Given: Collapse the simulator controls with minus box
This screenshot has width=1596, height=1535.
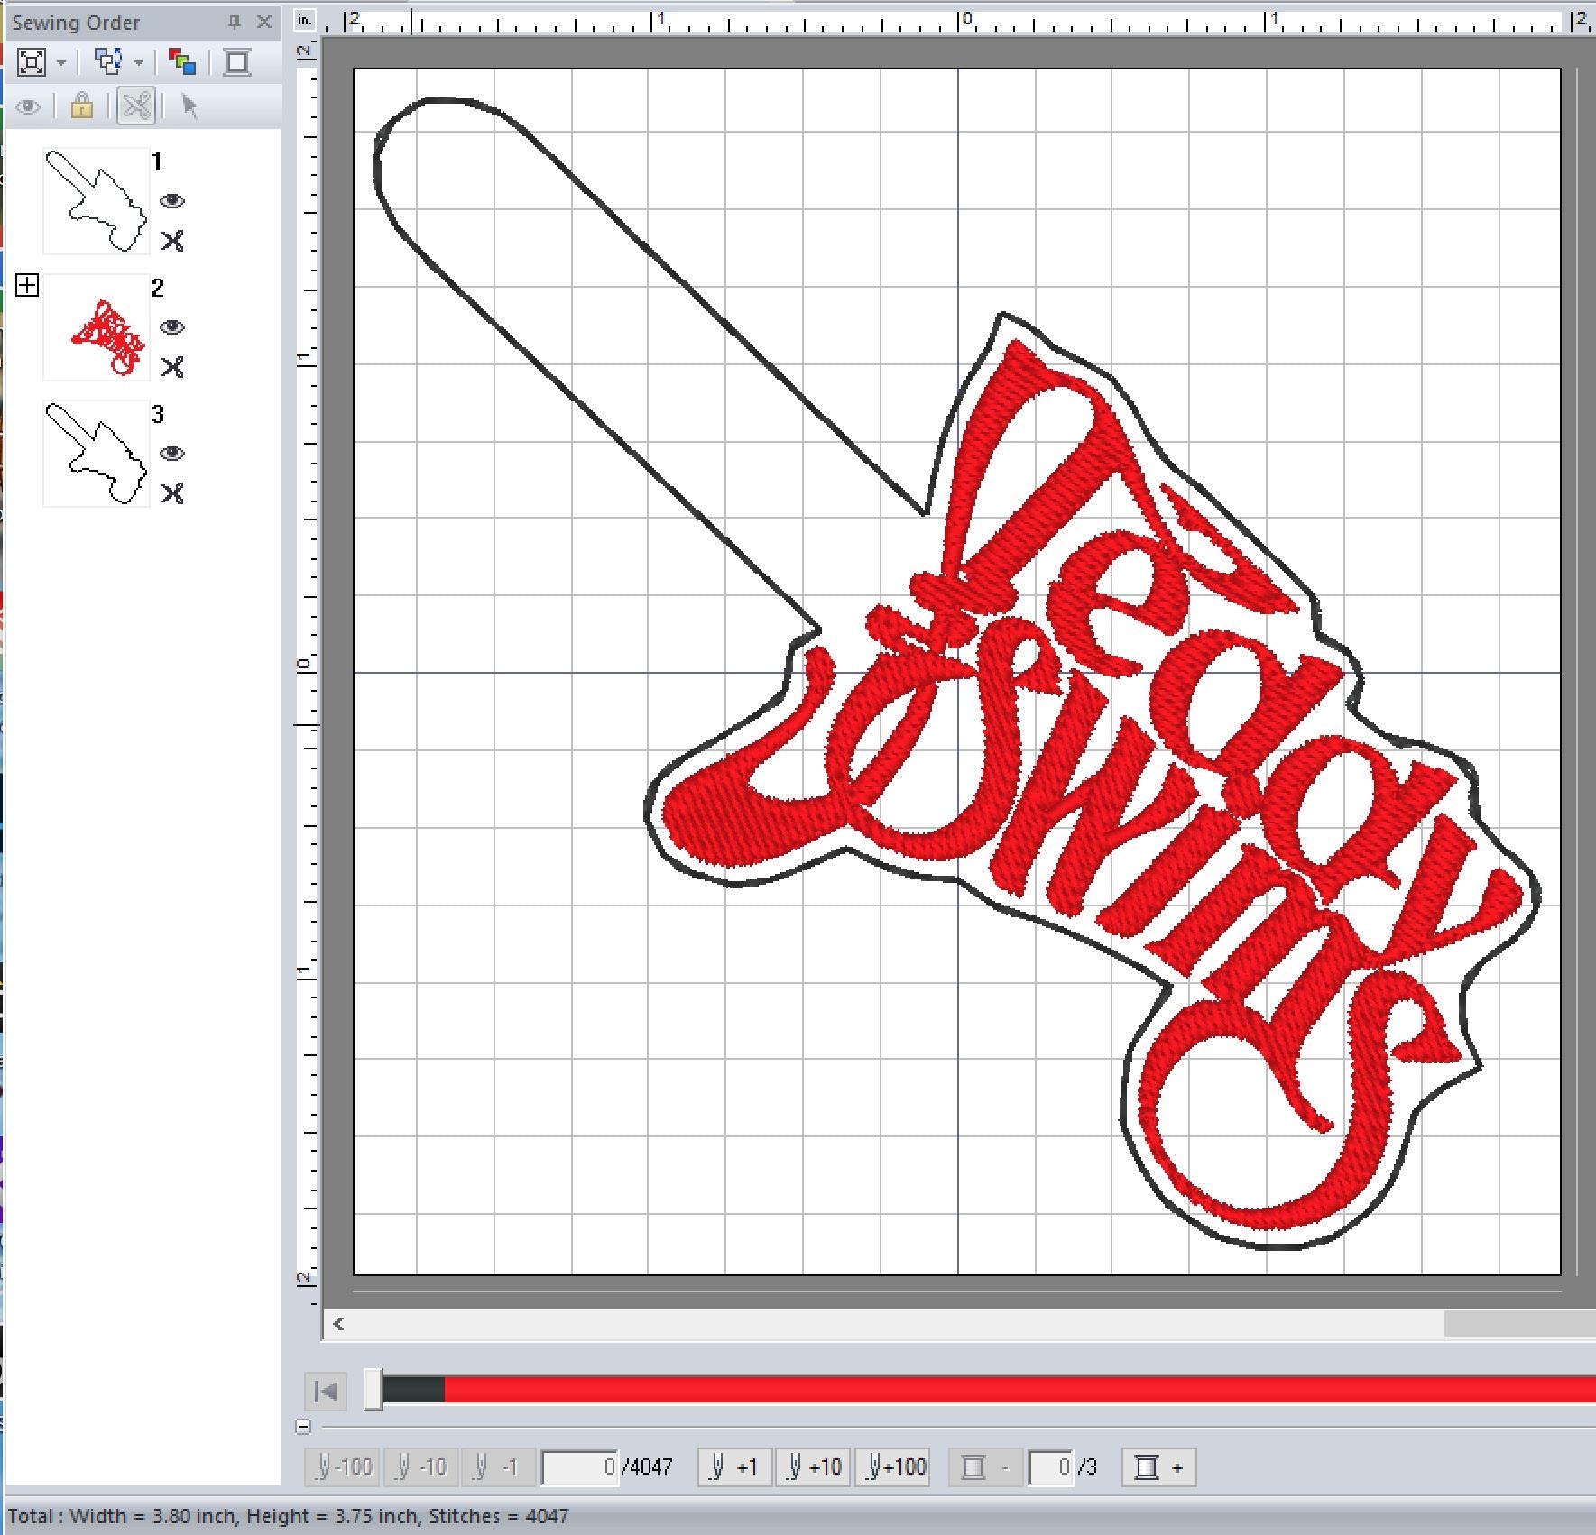Looking at the screenshot, I should (303, 1427).
